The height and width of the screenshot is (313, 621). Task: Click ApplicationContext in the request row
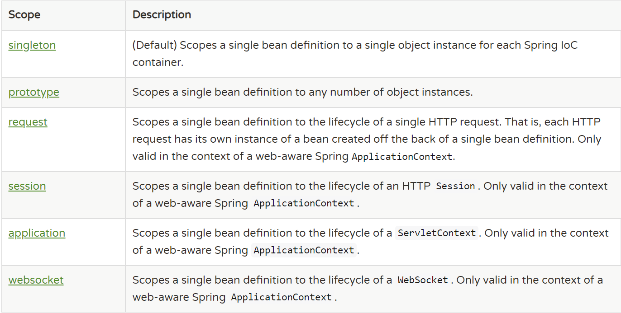click(402, 157)
